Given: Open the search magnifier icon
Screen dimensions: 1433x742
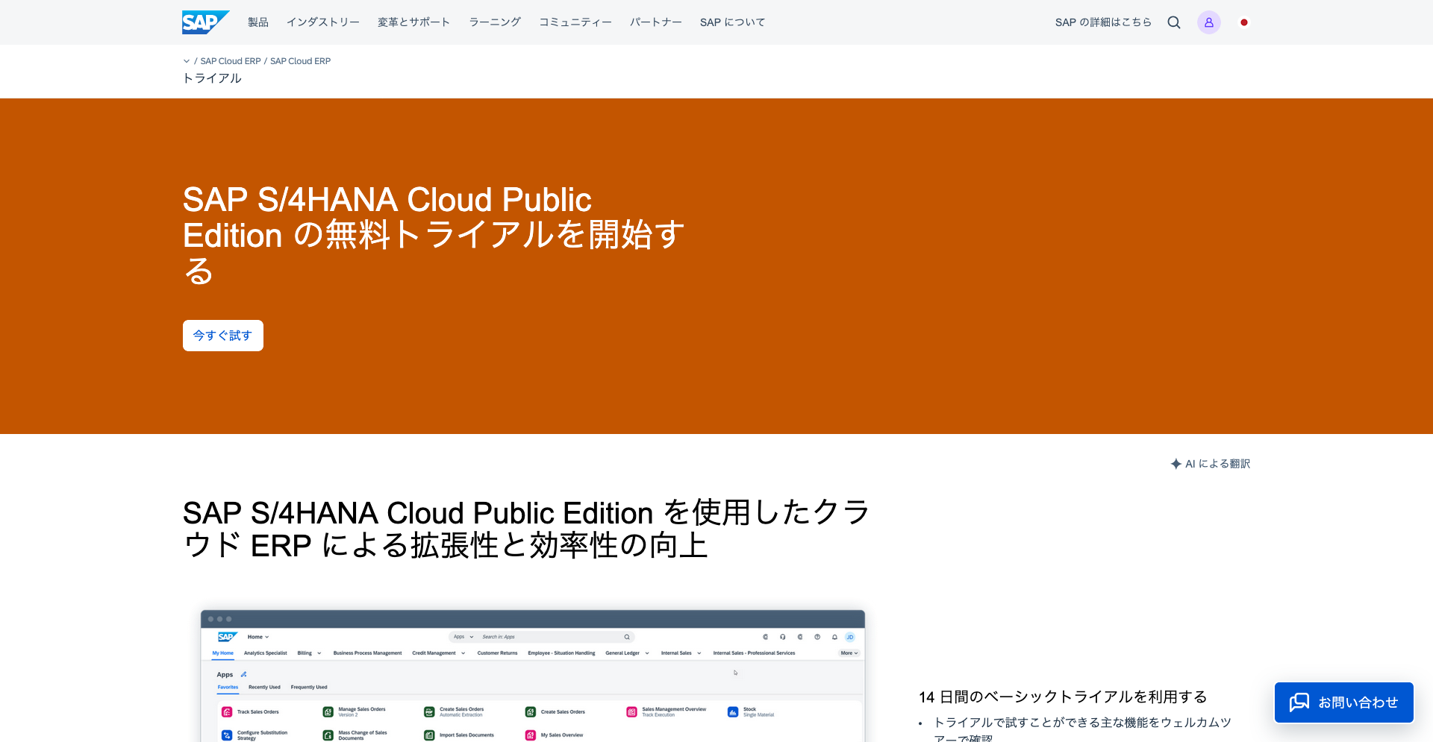Looking at the screenshot, I should [1174, 22].
